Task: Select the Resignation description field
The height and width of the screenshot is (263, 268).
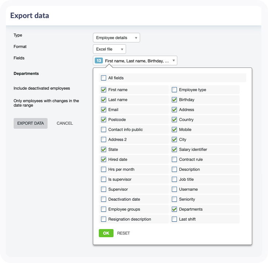Action: coord(104,219)
